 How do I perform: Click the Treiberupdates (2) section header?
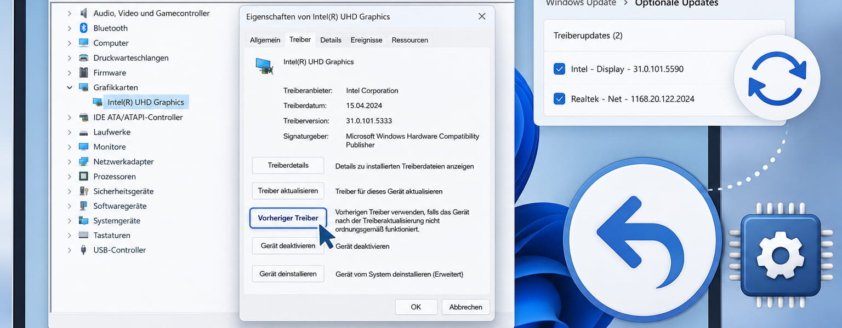[x=588, y=36]
